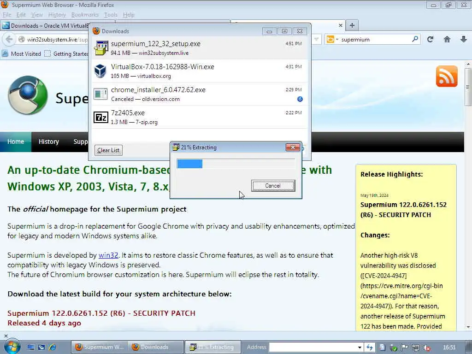Open the Bookmarks menu
The height and width of the screenshot is (354, 472).
(x=85, y=15)
